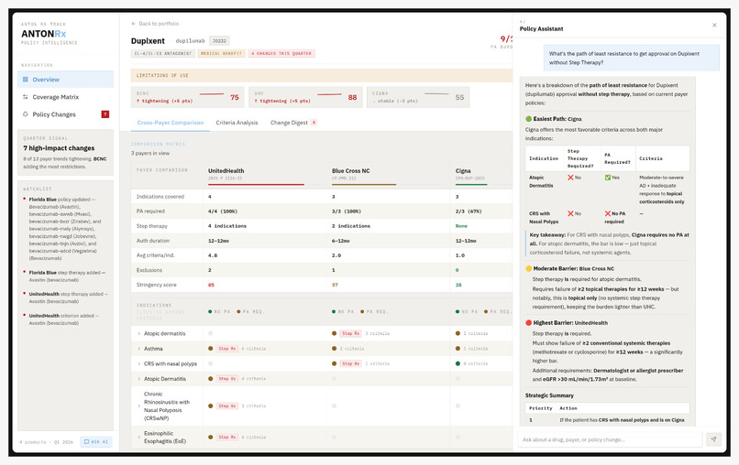Click Step Rx badge in Eosinophilic Esophagitis row
The width and height of the screenshot is (739, 465).
(x=226, y=438)
